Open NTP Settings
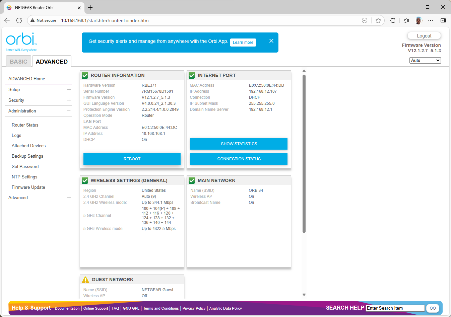Screen dimensions: 451x317 (x=24, y=177)
